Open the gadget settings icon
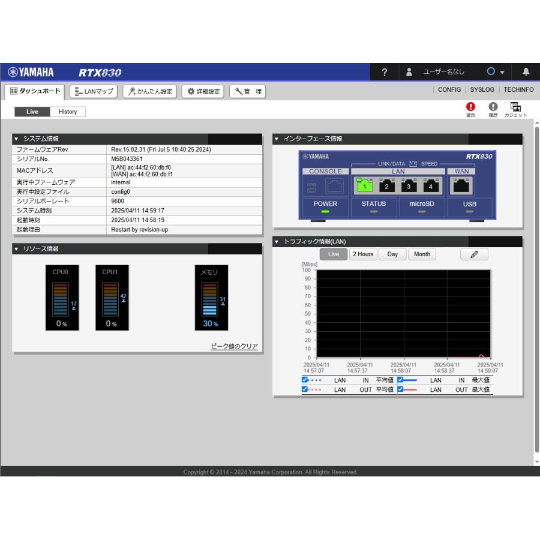Viewport: 540px width, 540px height. [515, 107]
